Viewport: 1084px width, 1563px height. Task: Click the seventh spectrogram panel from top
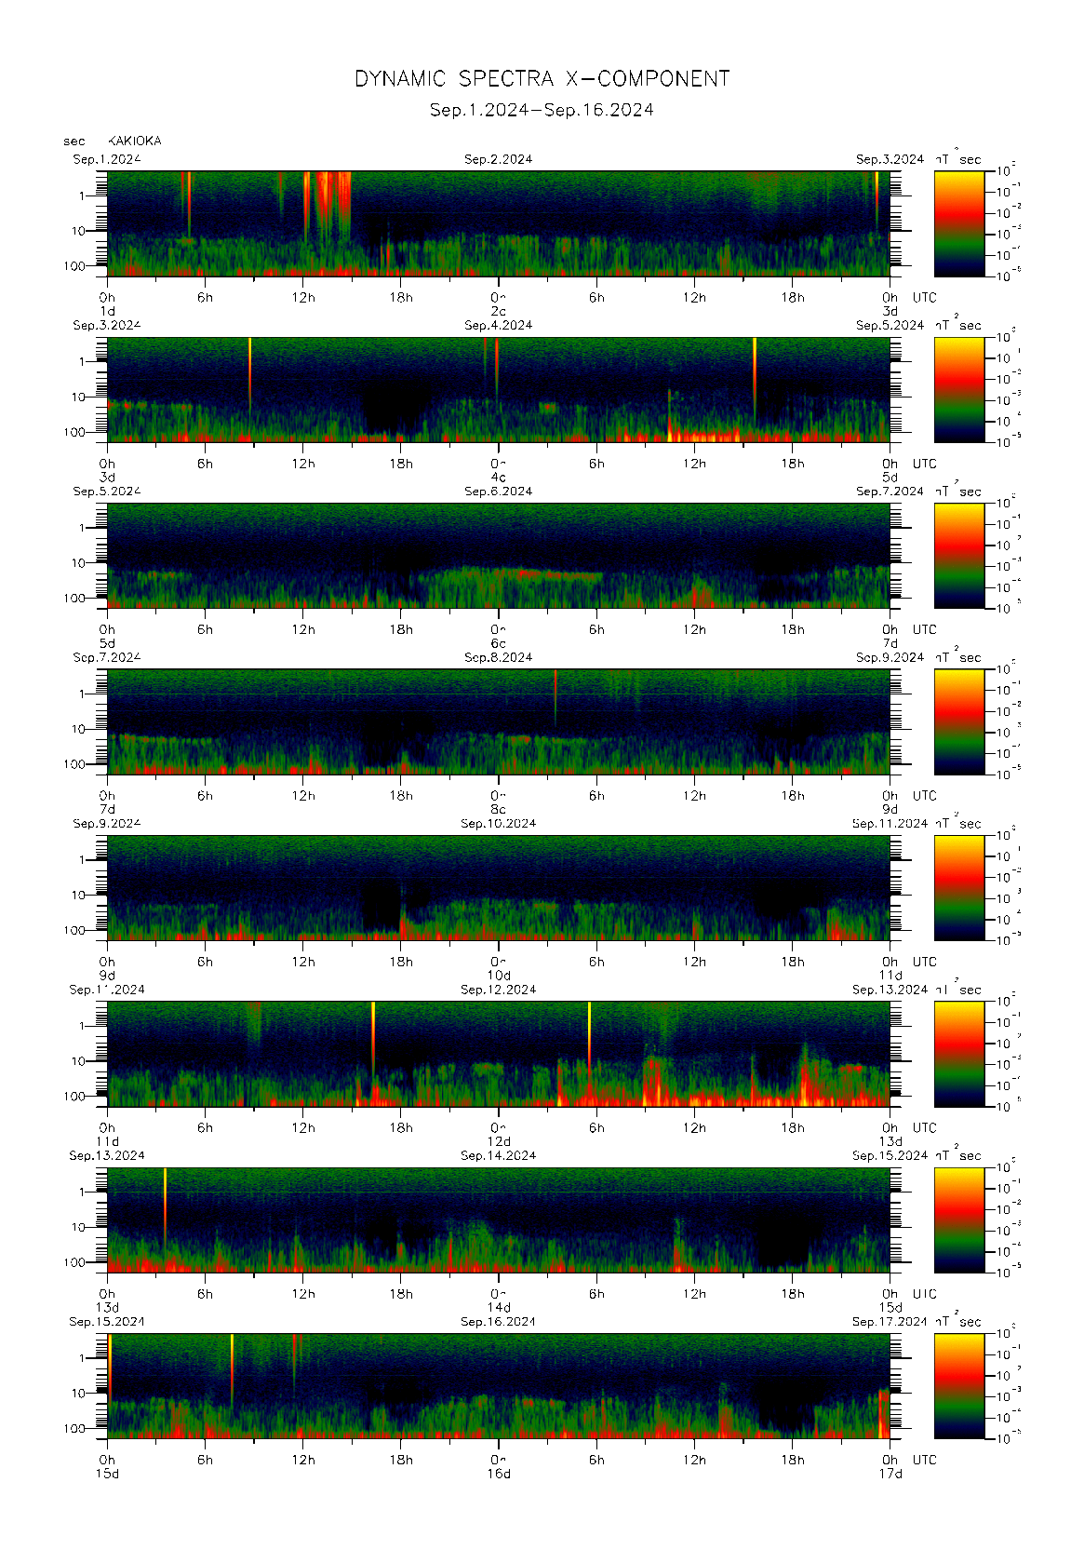pyautogui.click(x=498, y=1219)
